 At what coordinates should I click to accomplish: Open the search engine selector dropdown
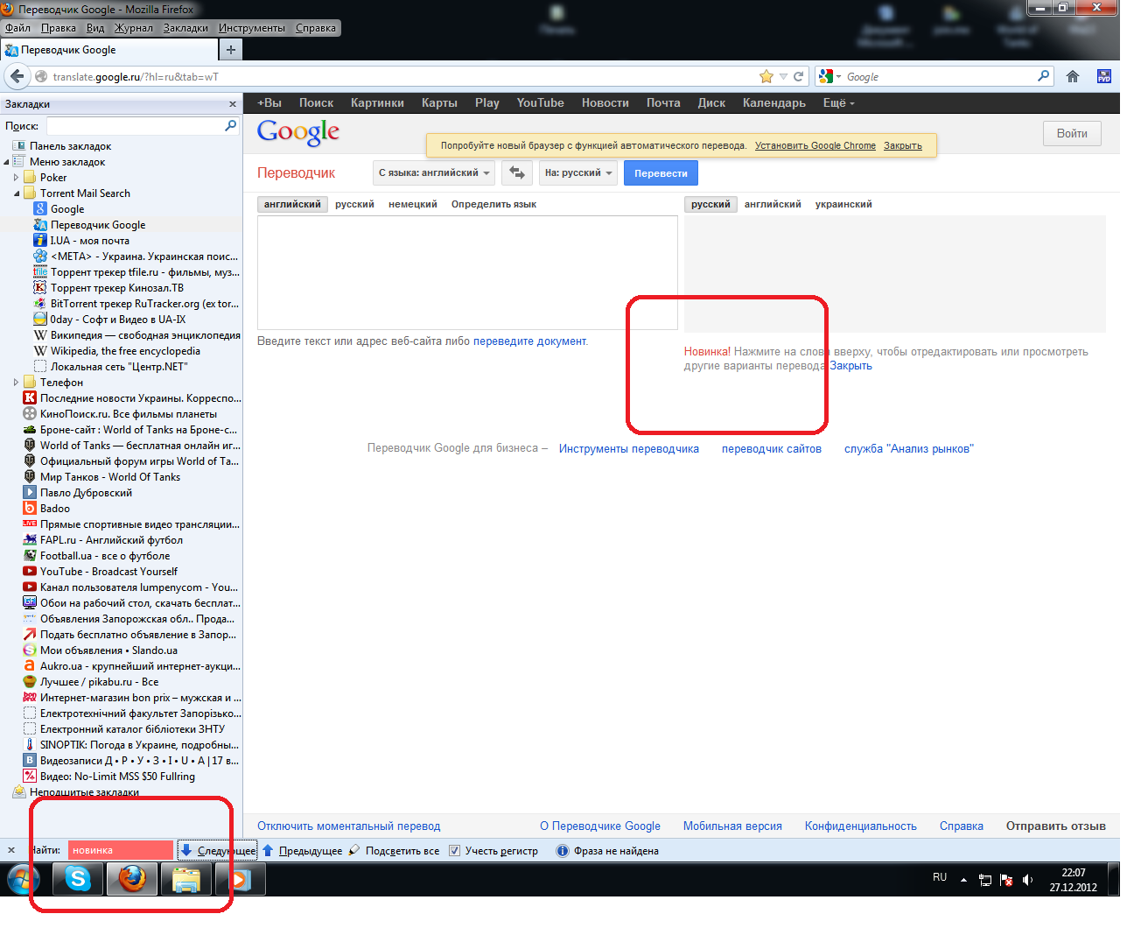point(829,76)
